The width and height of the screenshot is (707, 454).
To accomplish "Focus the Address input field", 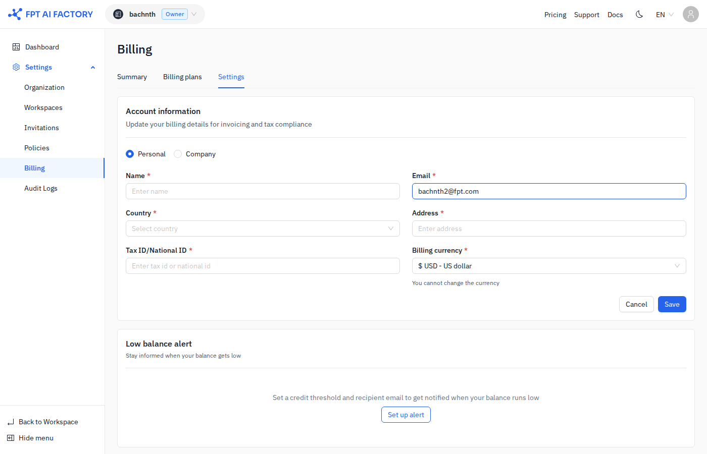I will click(549, 229).
